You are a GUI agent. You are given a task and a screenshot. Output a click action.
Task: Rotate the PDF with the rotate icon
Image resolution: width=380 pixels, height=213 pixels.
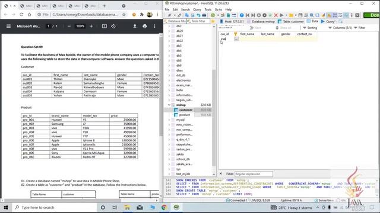coord(113,26)
